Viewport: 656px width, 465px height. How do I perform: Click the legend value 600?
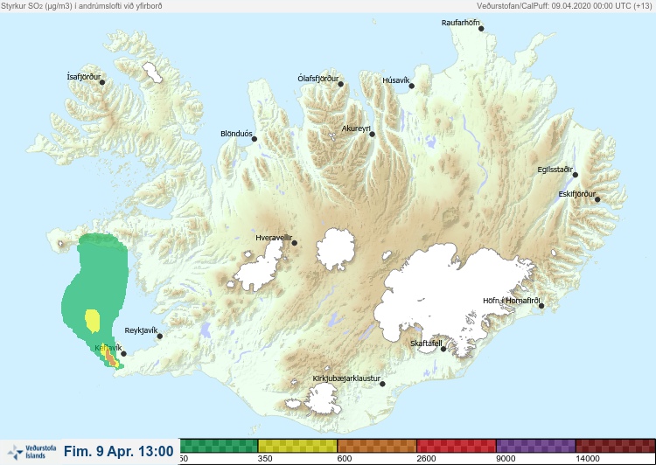coord(345,459)
